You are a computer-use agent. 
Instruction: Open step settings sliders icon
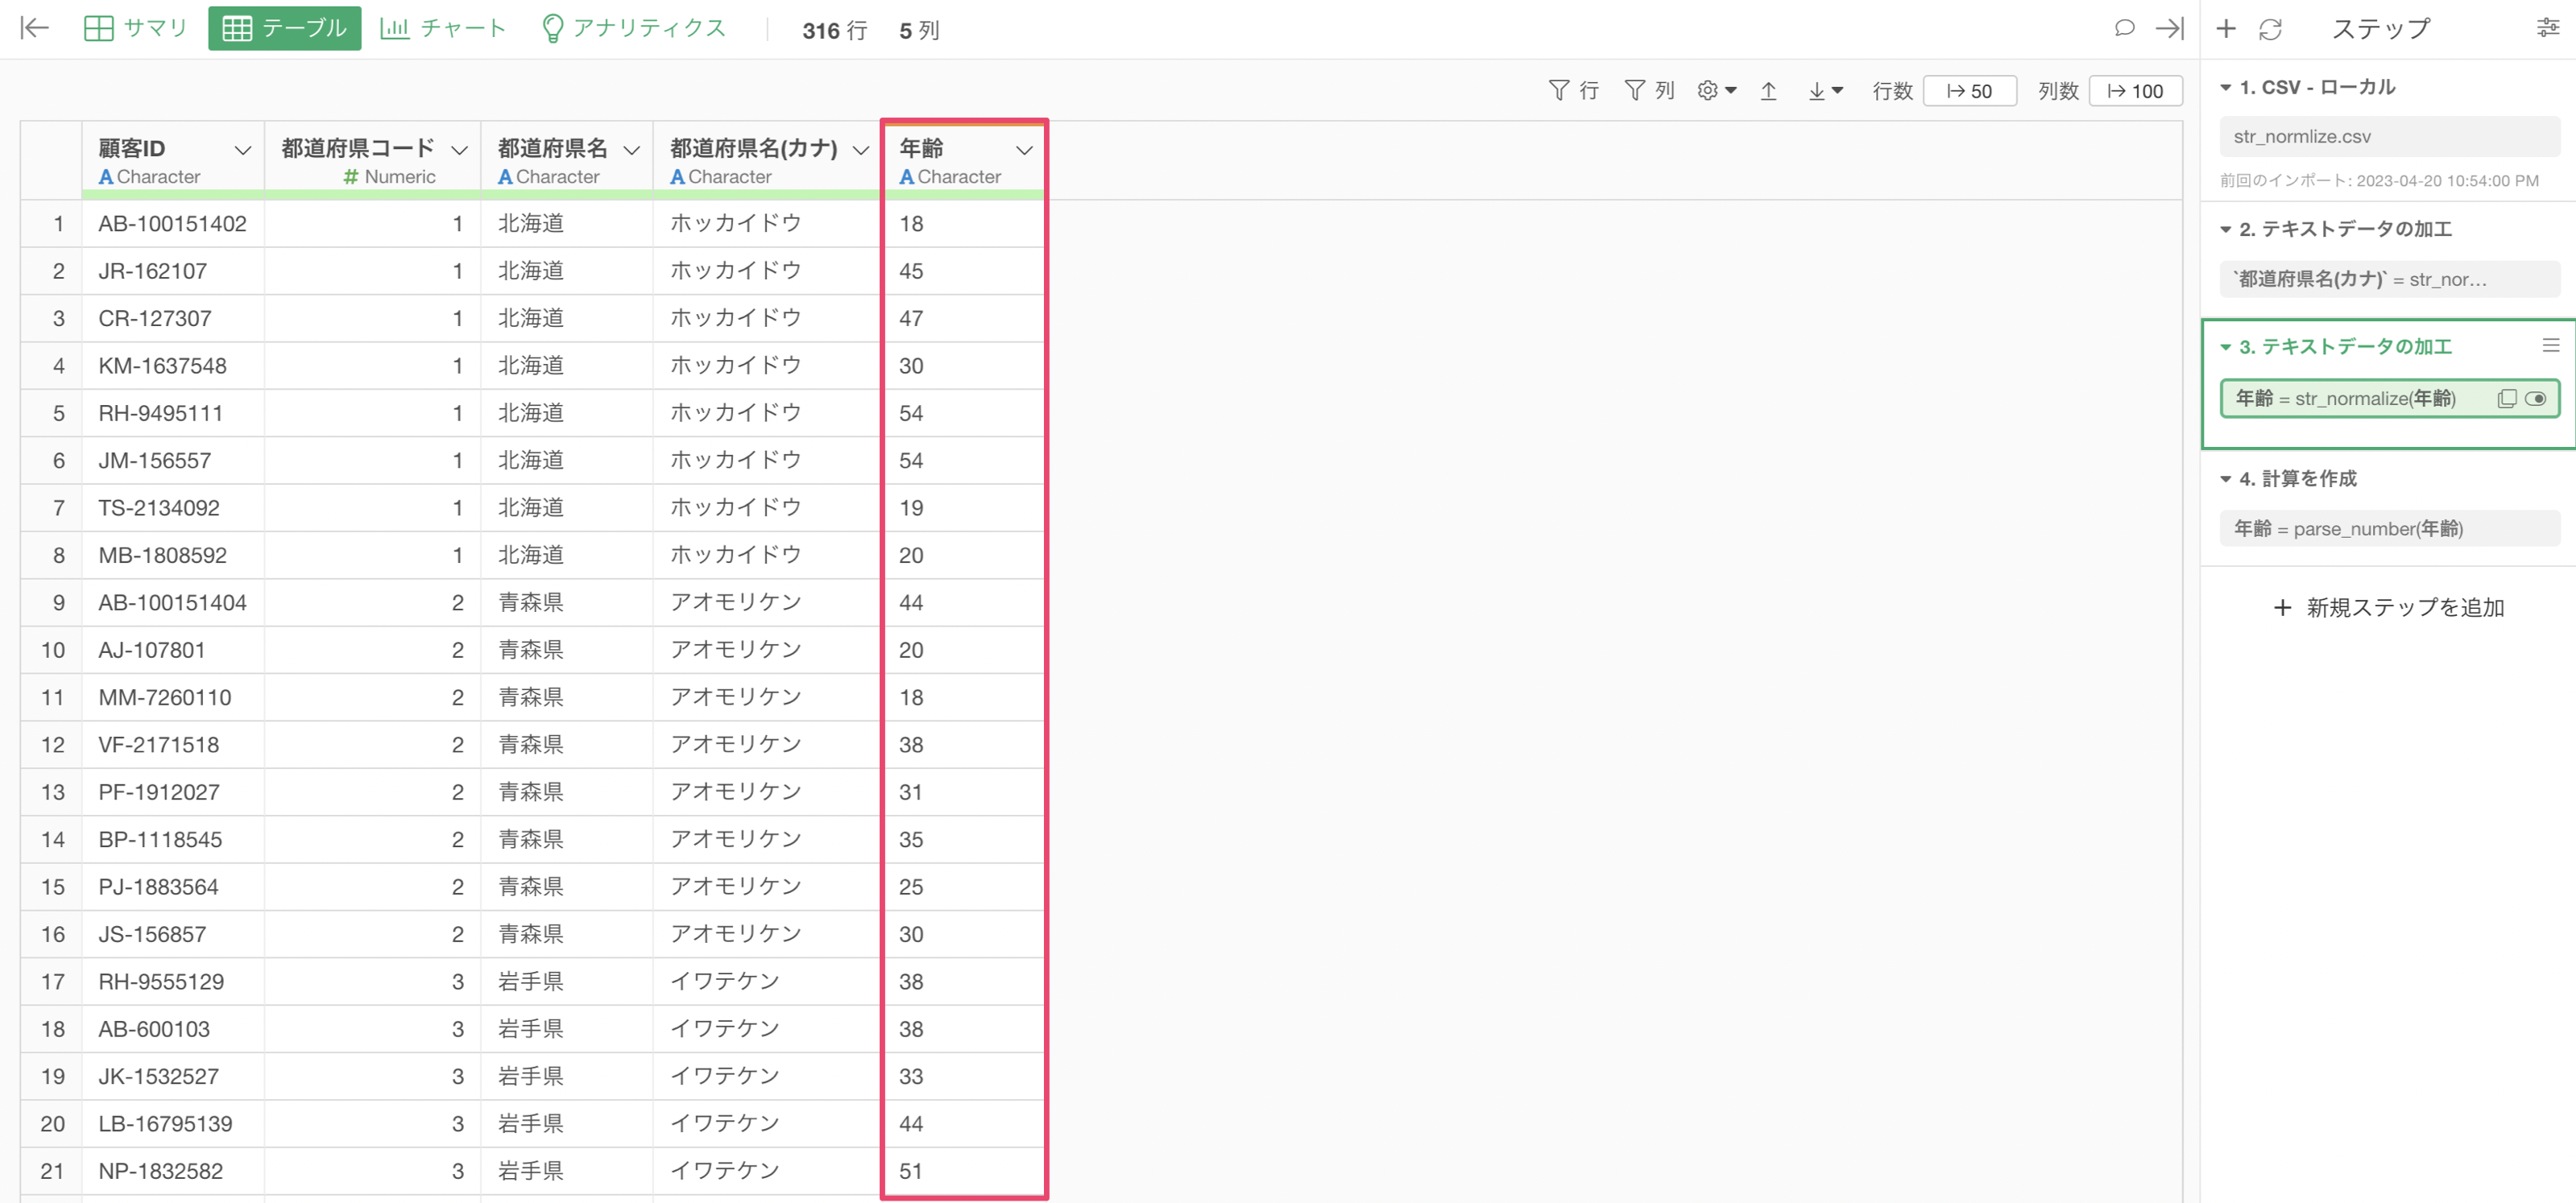tap(2547, 29)
